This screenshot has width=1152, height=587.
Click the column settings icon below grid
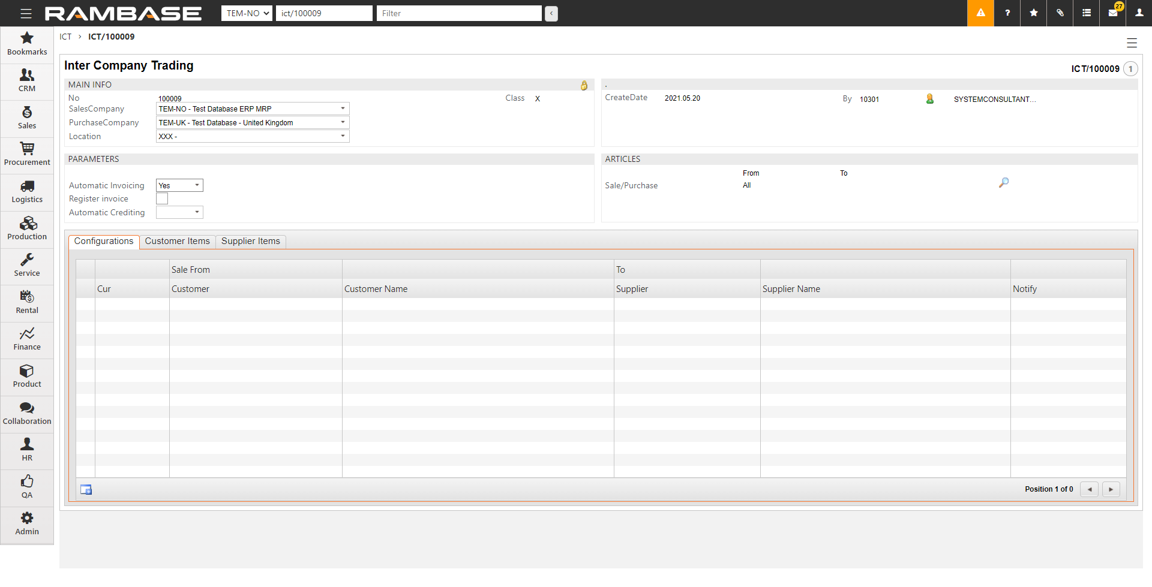tap(86, 490)
